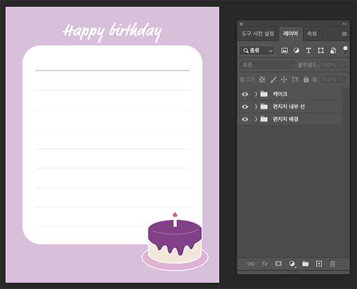Add a layer mask
Viewport: 357px width, 289px height.
(278, 263)
